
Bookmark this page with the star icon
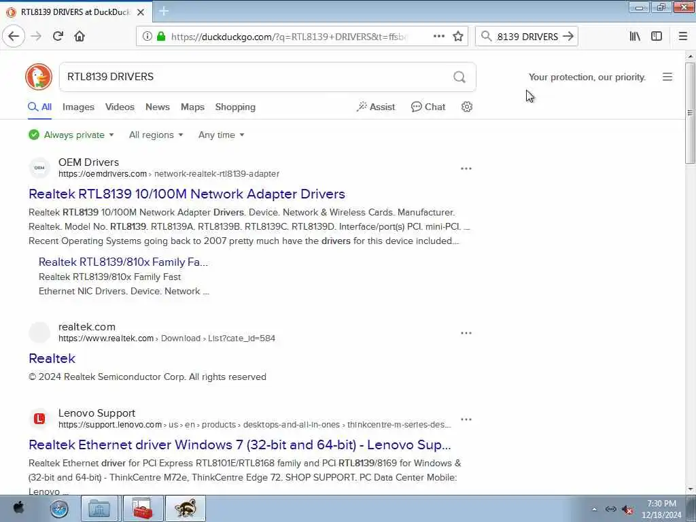458,37
